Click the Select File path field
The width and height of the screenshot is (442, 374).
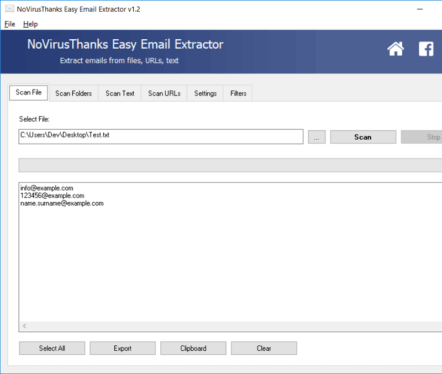161,136
